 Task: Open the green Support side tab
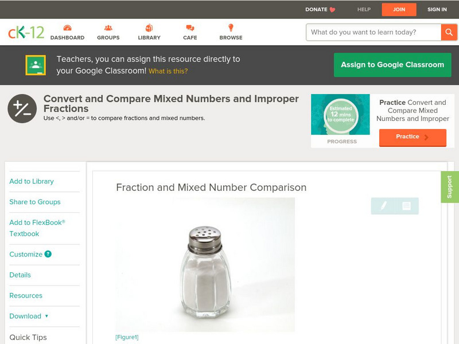click(x=449, y=187)
